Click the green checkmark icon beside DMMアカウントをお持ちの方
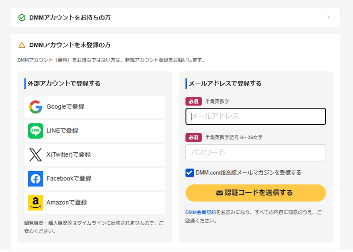 pos(22,18)
